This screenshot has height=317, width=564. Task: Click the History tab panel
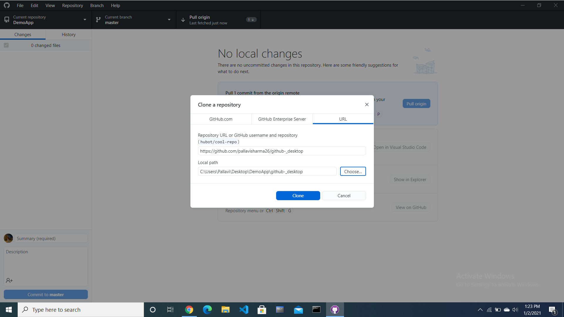click(x=68, y=34)
